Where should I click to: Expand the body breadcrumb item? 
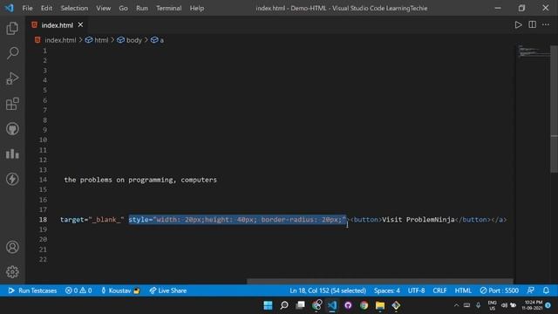130,40
